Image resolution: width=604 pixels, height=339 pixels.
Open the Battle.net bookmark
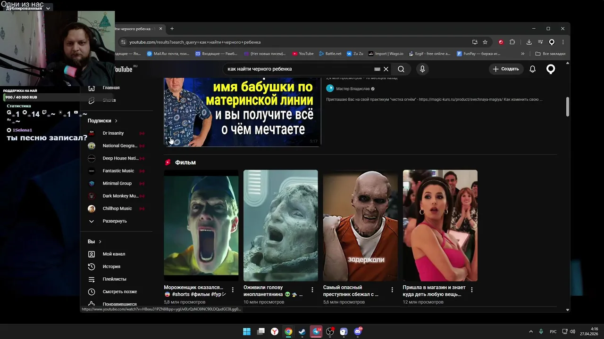pyautogui.click(x=330, y=54)
